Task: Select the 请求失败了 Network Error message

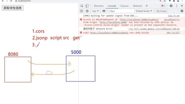Action: pyautogui.click(x=98, y=29)
